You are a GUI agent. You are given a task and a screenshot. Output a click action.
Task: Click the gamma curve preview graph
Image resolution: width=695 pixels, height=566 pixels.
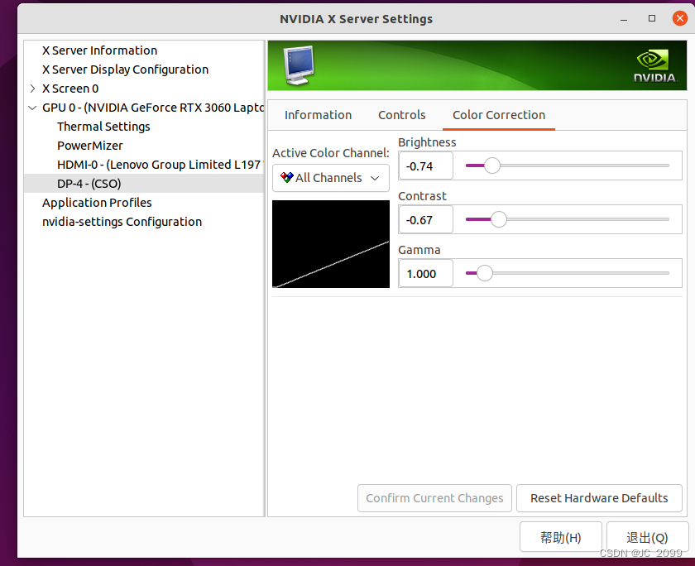(x=331, y=244)
